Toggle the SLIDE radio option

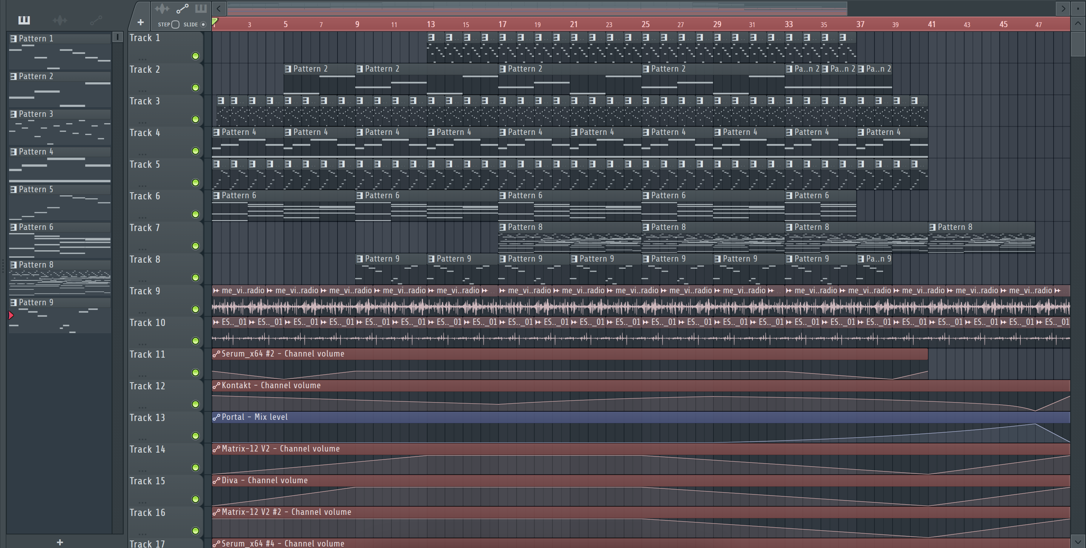click(x=203, y=24)
